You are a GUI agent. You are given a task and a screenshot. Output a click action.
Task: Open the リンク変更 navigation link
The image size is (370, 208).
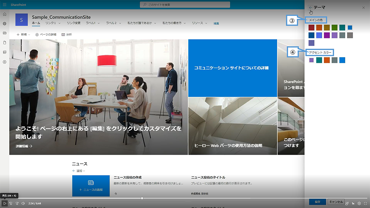coord(74,23)
